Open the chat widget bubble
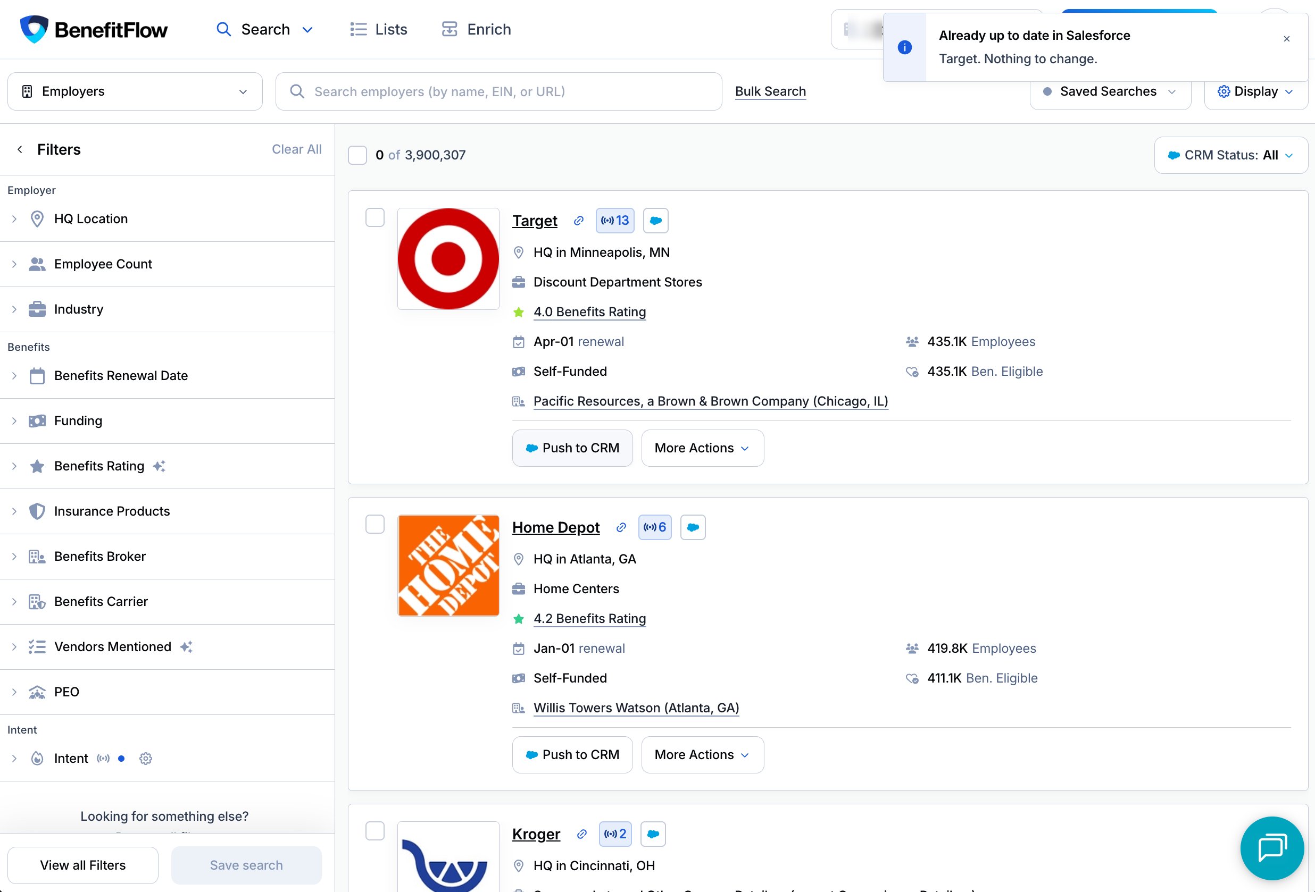1315x892 pixels. click(1272, 848)
